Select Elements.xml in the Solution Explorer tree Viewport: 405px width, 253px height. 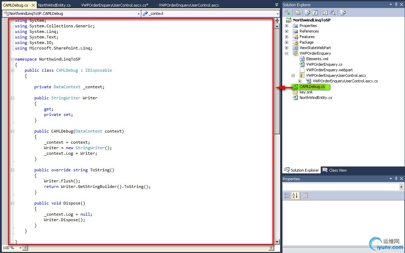point(317,59)
